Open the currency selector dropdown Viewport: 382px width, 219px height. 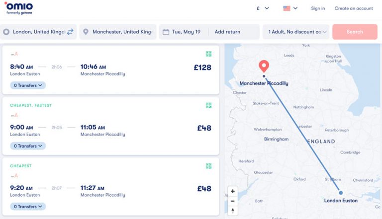click(x=263, y=8)
